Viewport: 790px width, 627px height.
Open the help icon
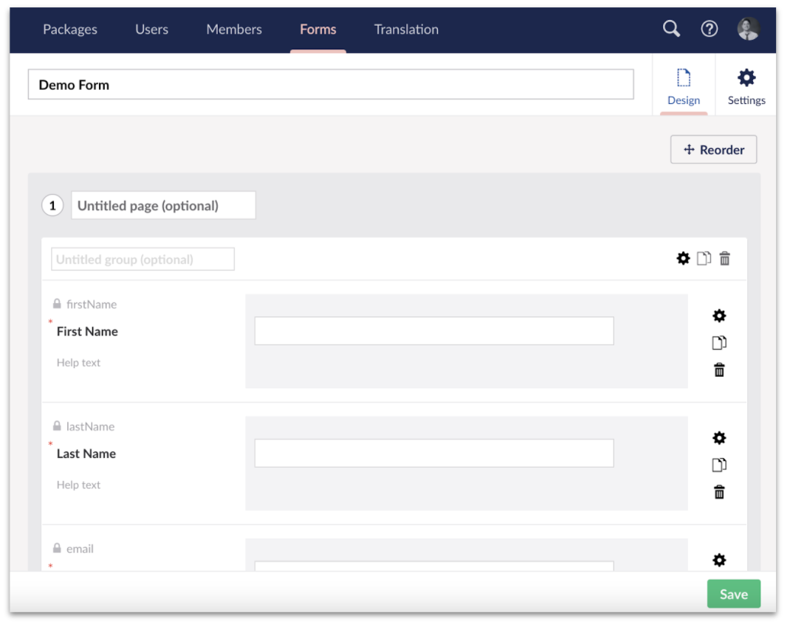[x=709, y=29]
